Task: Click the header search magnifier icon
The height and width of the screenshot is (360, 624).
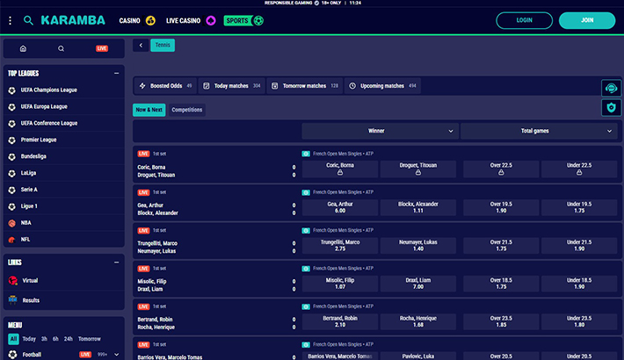Action: (x=28, y=20)
